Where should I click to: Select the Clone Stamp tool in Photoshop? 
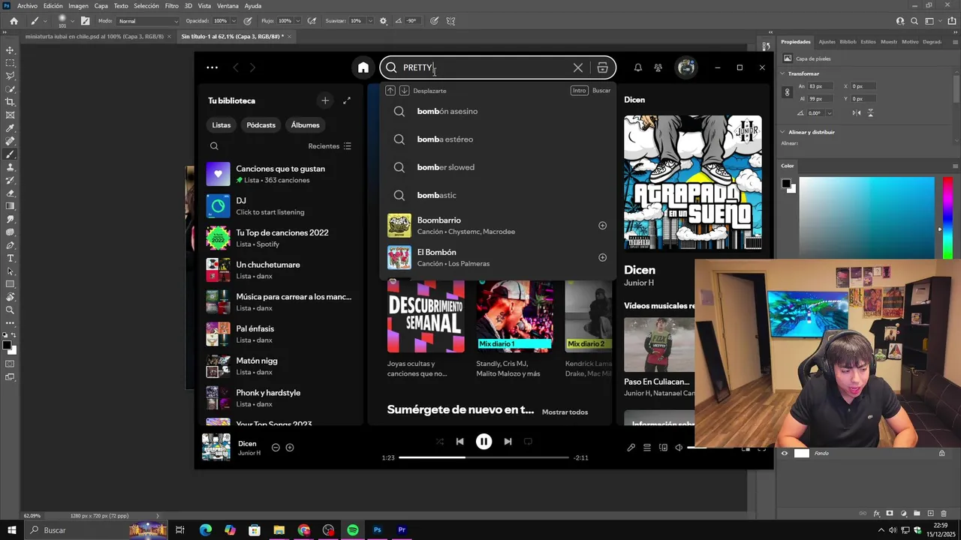pyautogui.click(x=10, y=167)
